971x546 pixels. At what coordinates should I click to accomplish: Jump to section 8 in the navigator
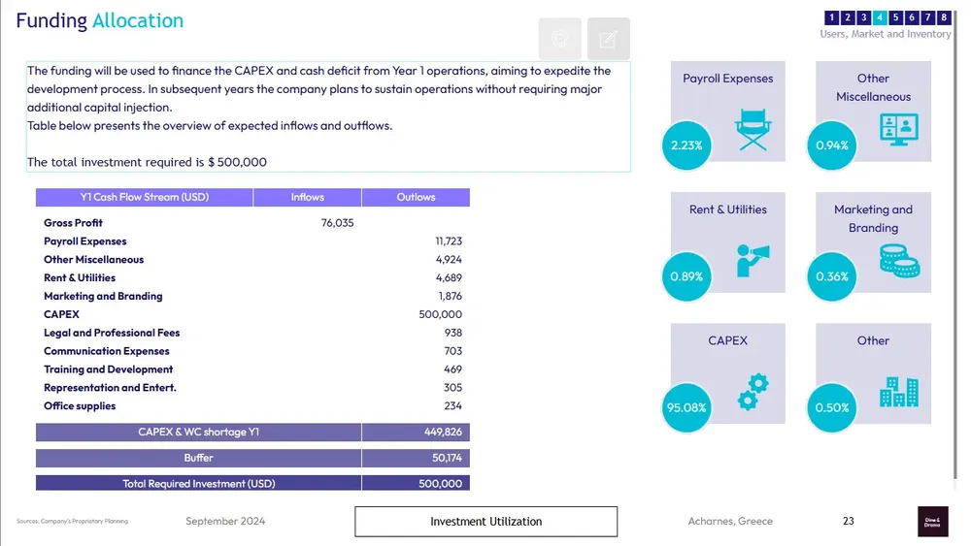point(944,17)
